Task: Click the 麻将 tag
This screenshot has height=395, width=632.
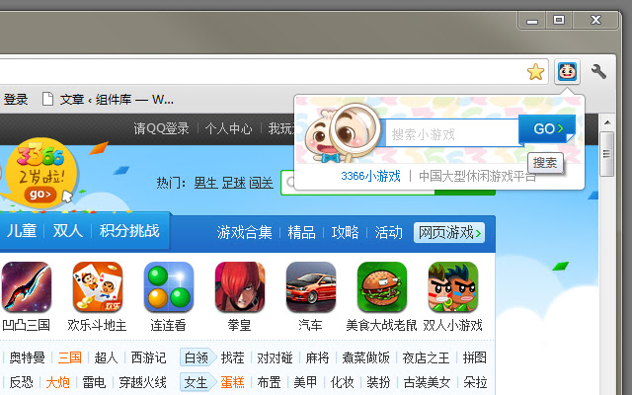Action: (x=317, y=357)
